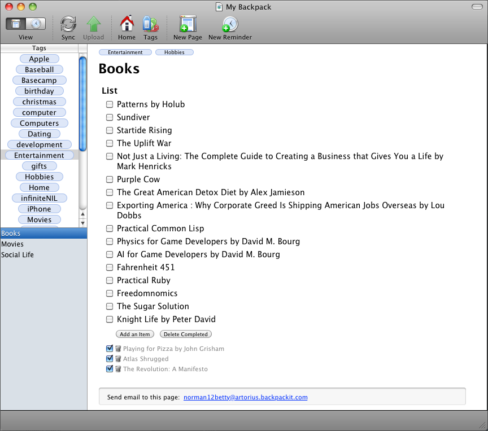Select the iPhone tag
The image size is (488, 431).
39,209
